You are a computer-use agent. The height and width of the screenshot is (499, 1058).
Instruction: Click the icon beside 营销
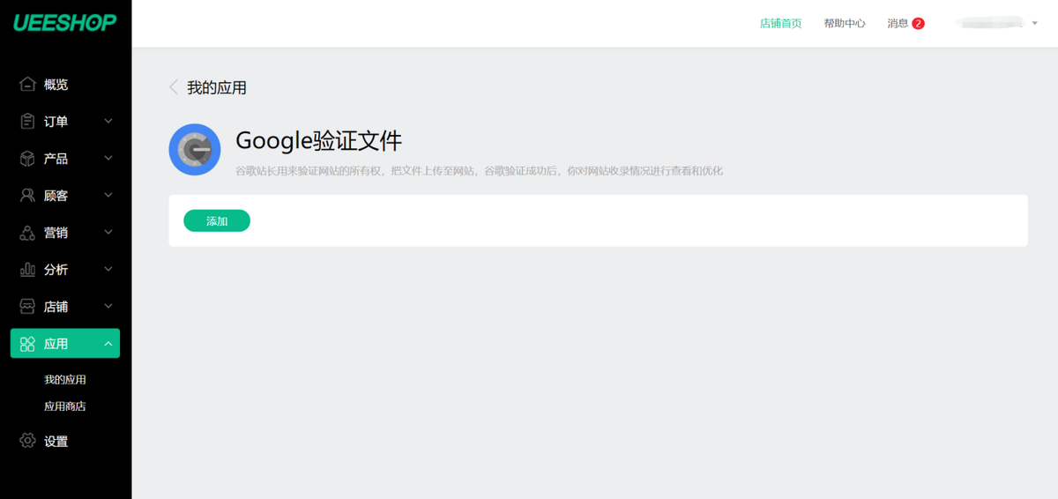[x=27, y=233]
